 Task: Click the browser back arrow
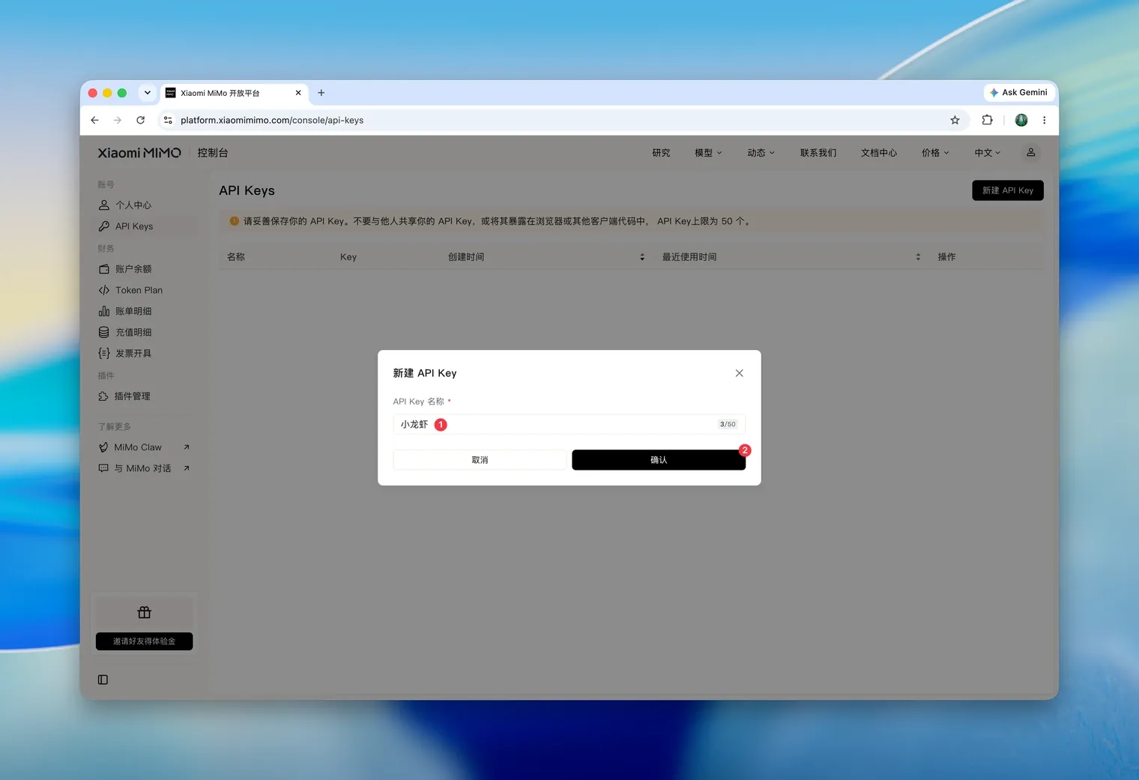coord(94,120)
